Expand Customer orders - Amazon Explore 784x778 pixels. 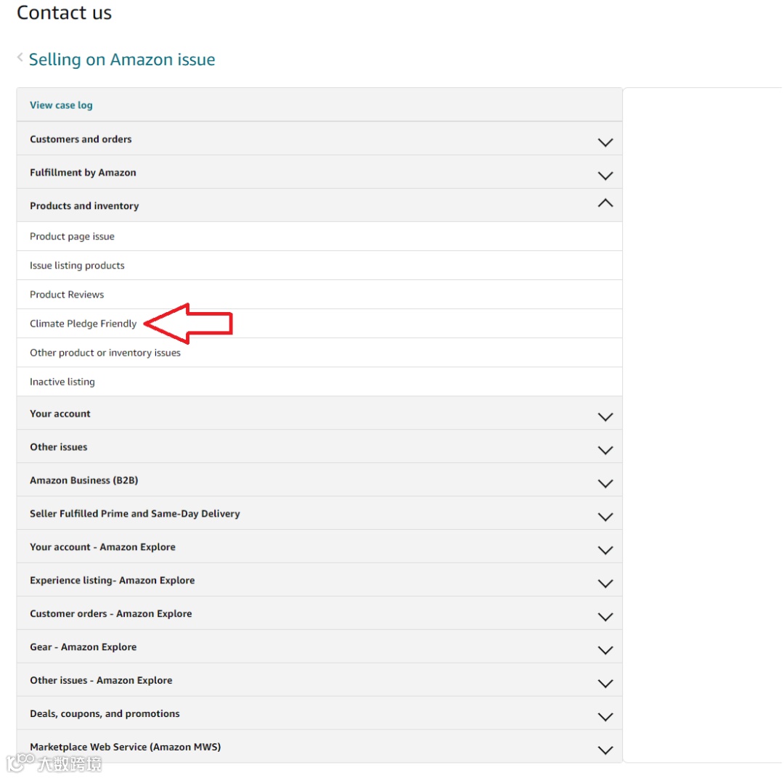tap(110, 614)
